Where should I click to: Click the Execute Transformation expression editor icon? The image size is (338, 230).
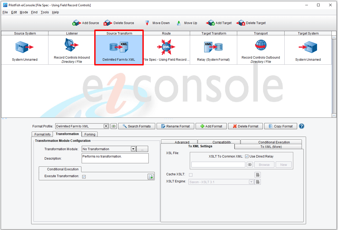tap(151, 177)
